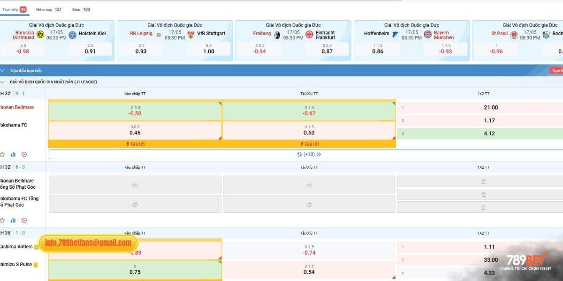Open the Trực tiếp live tab
The width and height of the screenshot is (563, 281).
[x=15, y=9]
